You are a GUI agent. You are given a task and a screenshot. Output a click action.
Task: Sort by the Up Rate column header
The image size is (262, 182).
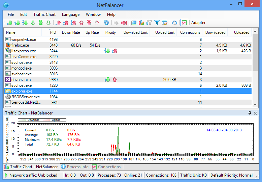coord(92,32)
